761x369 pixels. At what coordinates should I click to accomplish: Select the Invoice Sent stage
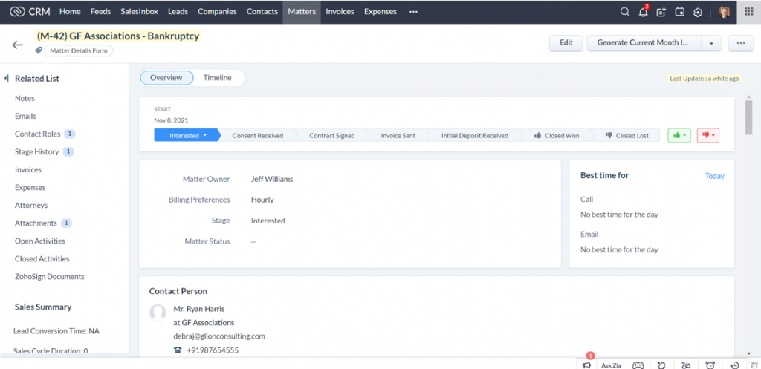(398, 136)
